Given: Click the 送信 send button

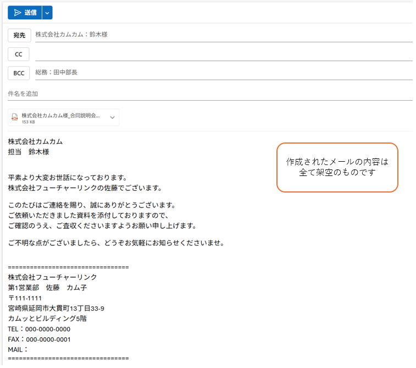Looking at the screenshot, I should pos(25,13).
